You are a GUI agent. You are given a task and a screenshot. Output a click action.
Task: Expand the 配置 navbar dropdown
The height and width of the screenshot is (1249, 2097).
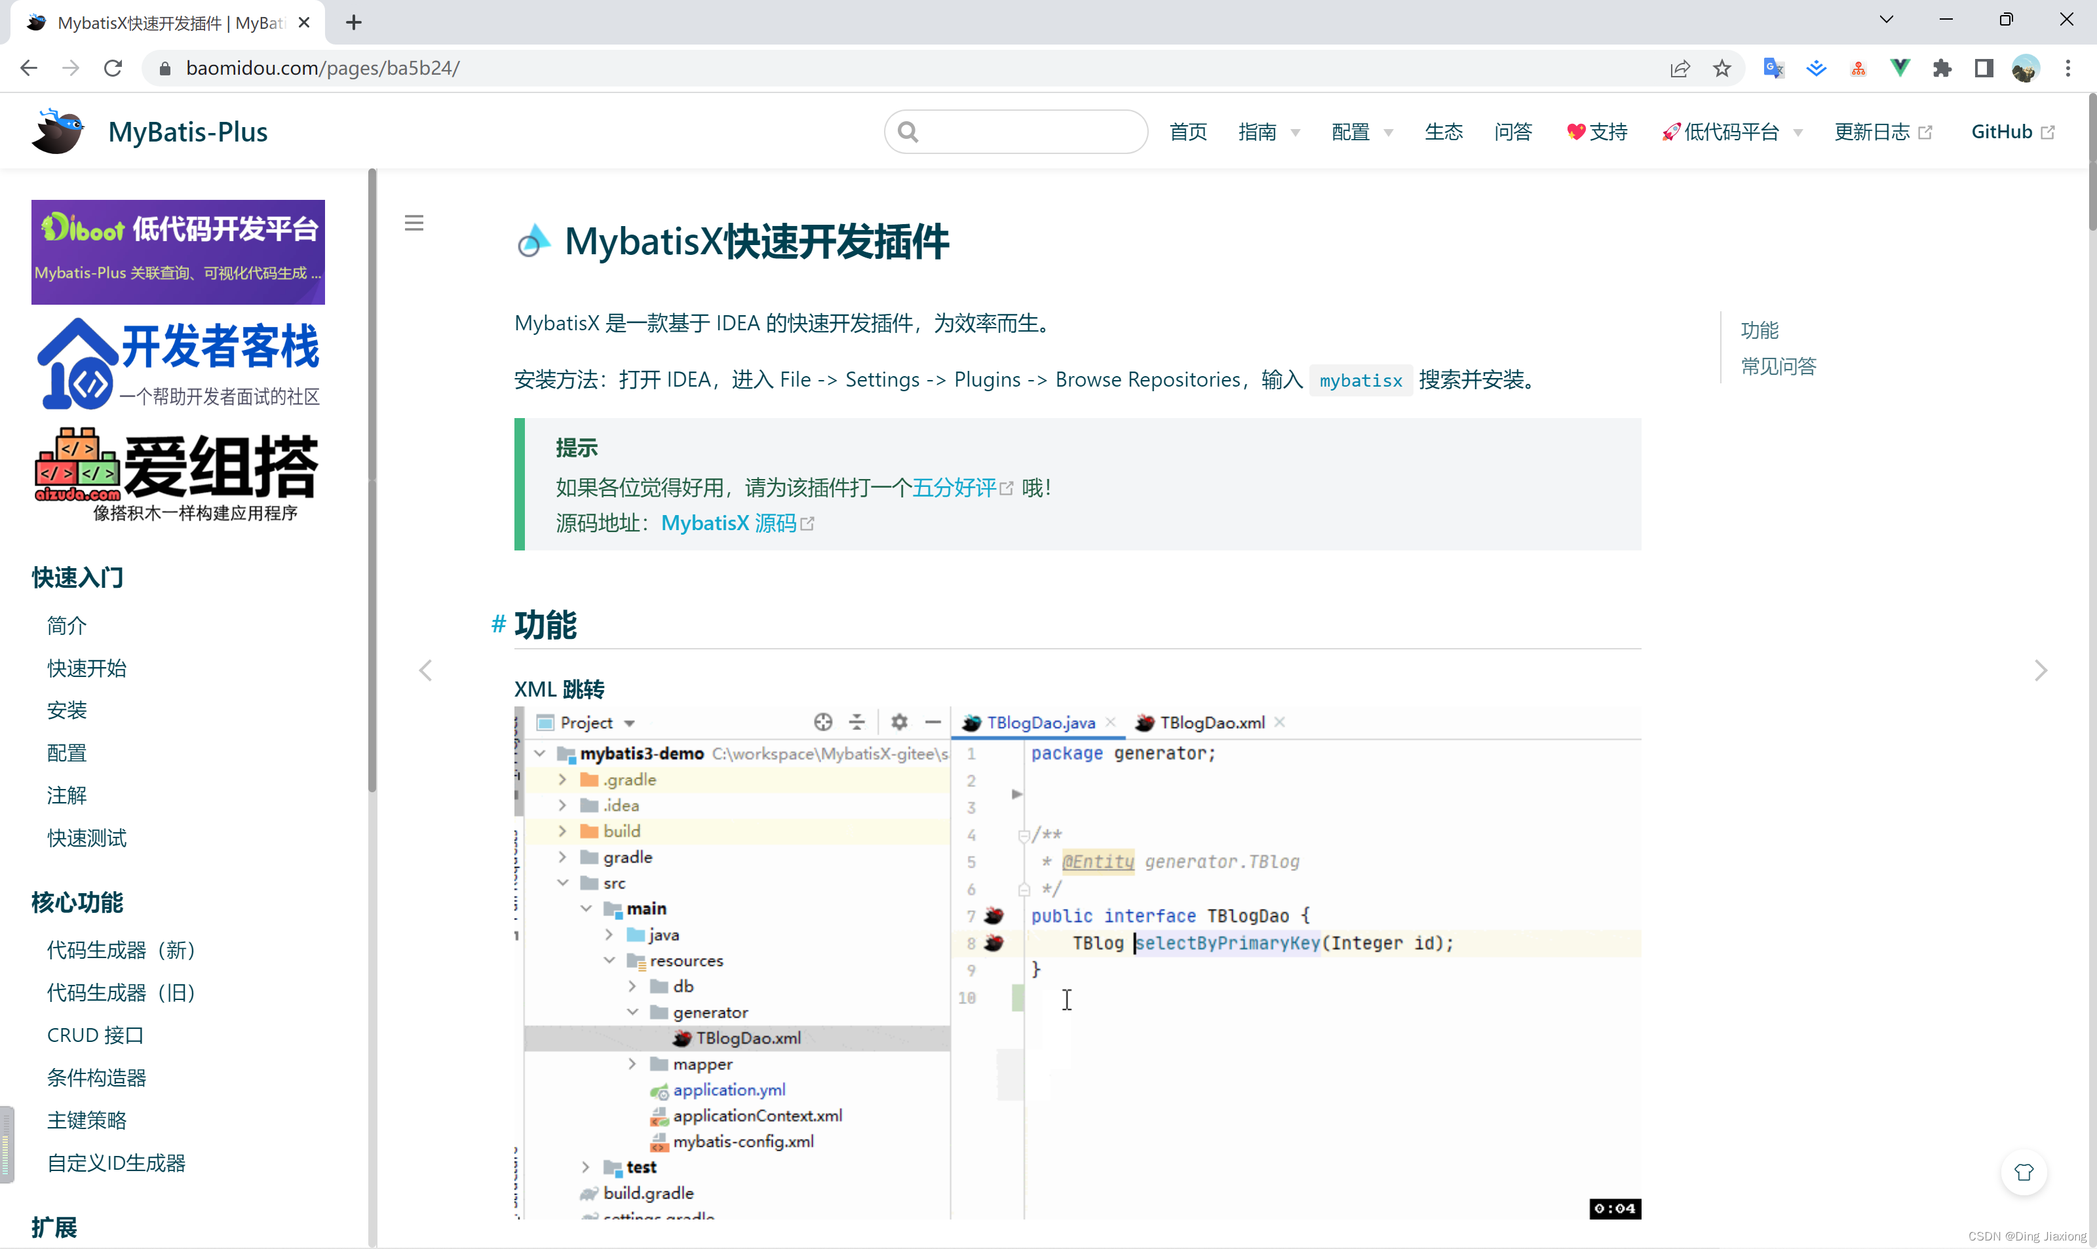[x=1362, y=132]
